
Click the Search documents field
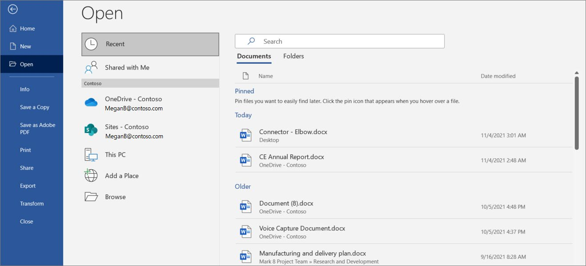point(340,41)
